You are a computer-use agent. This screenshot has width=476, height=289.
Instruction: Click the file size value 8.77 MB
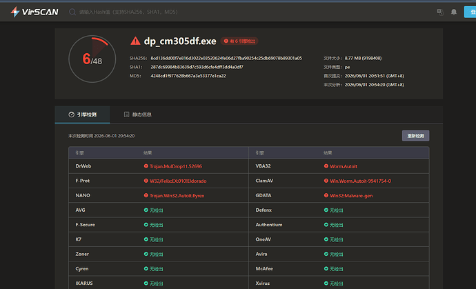pyautogui.click(x=363, y=58)
